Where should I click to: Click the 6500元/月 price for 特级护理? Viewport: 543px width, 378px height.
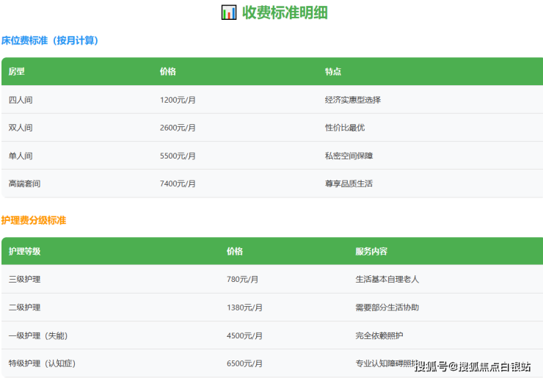(x=244, y=363)
